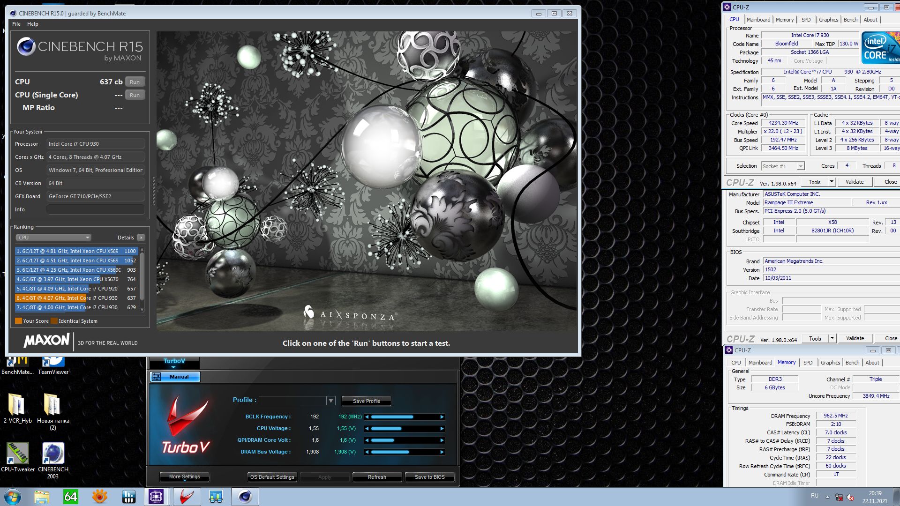Viewport: 900px width, 506px height.
Task: Open the orange XnView taskbar icon
Action: pos(99,497)
